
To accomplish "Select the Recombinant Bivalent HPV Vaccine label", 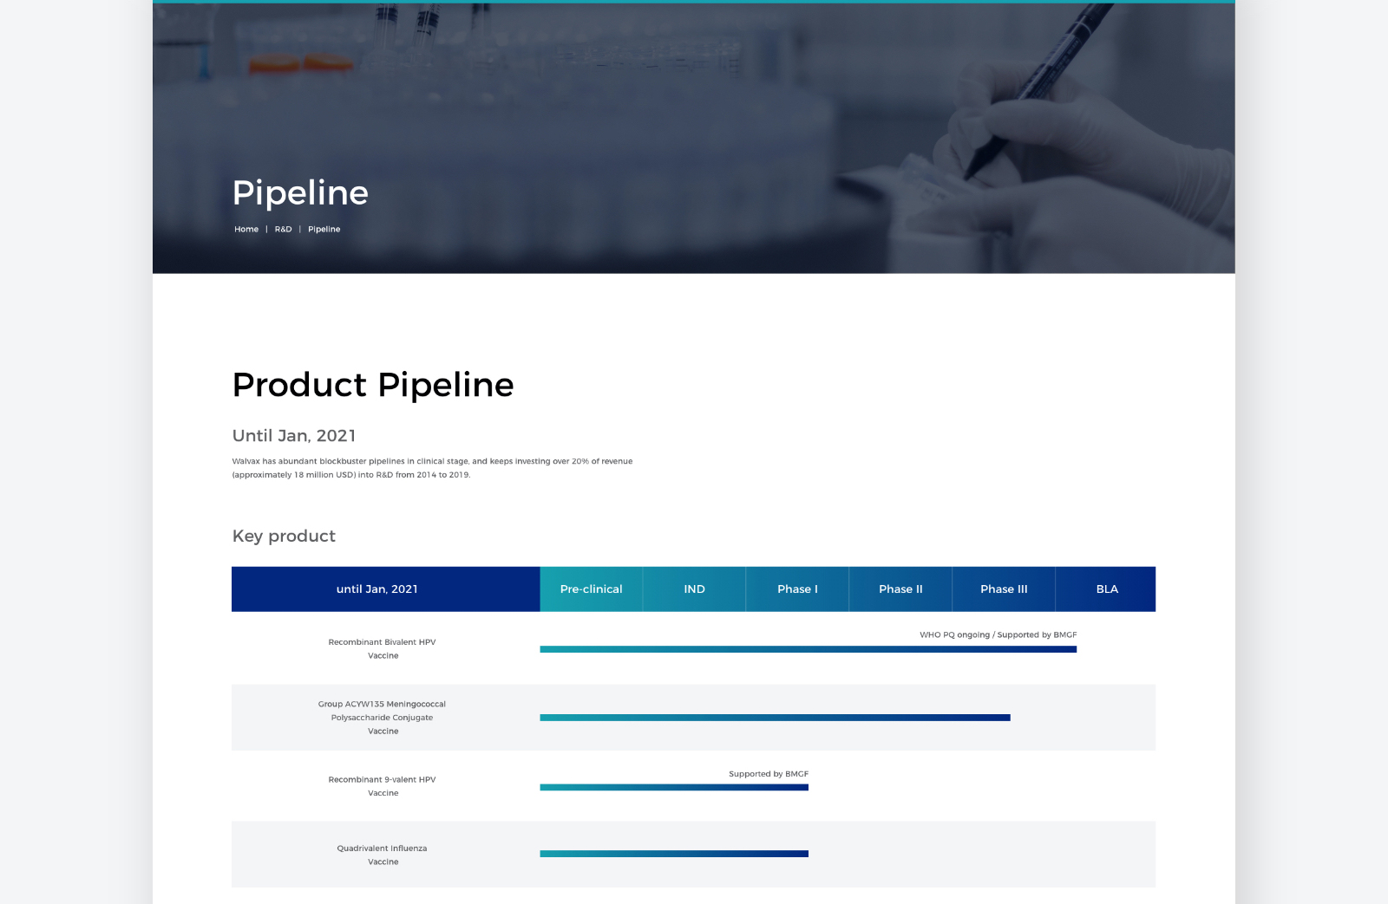I will (x=382, y=649).
